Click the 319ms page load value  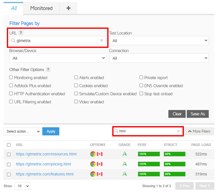pyautogui.click(x=201, y=174)
